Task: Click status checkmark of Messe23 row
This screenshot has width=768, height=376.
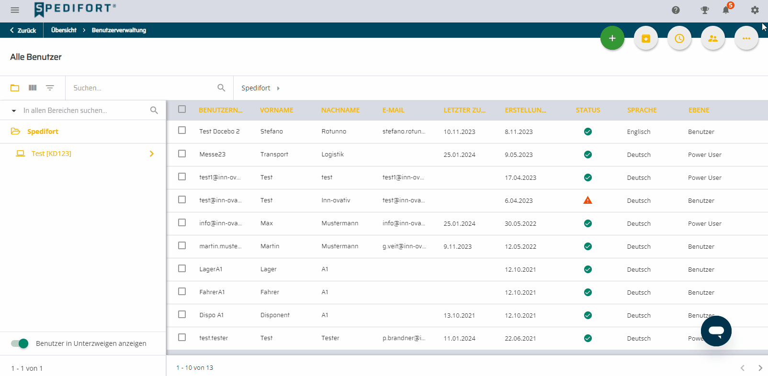Action: 588,155
